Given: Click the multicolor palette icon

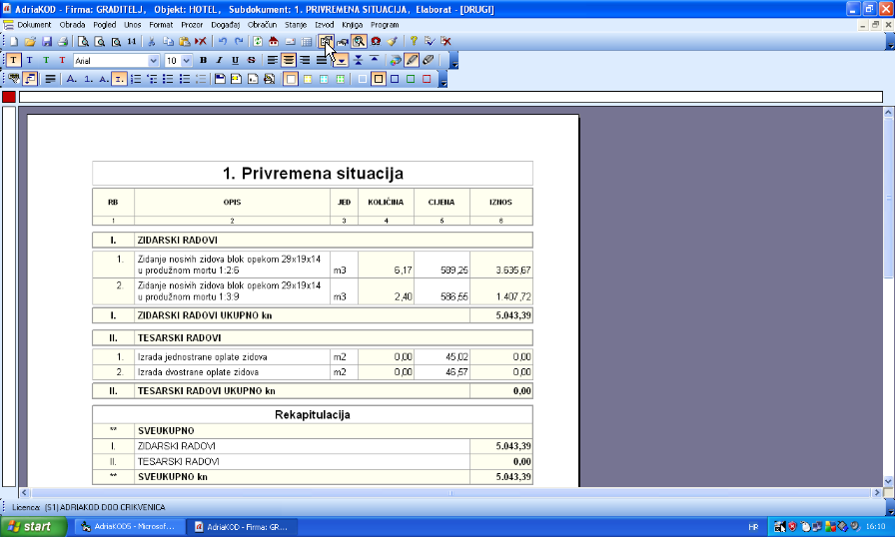Looking at the screenshot, I should [395, 60].
